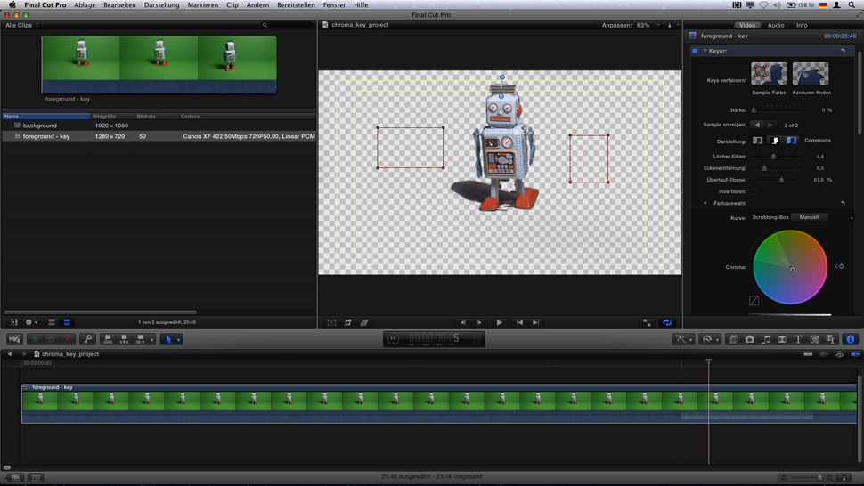The image size is (864, 486).
Task: Select the background clip in list
Action: point(40,126)
